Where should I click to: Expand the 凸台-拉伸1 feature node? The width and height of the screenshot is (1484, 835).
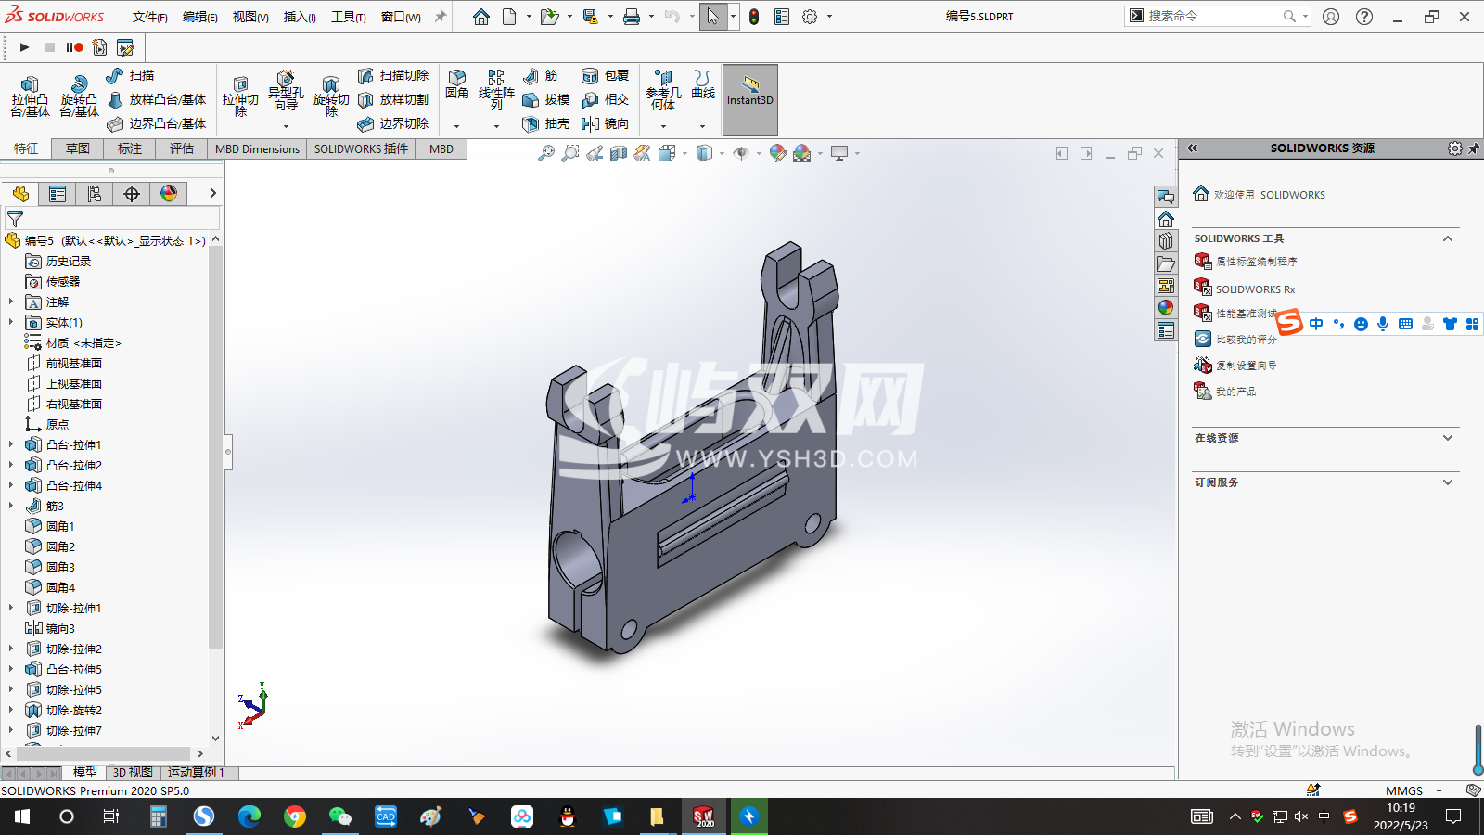coord(11,444)
